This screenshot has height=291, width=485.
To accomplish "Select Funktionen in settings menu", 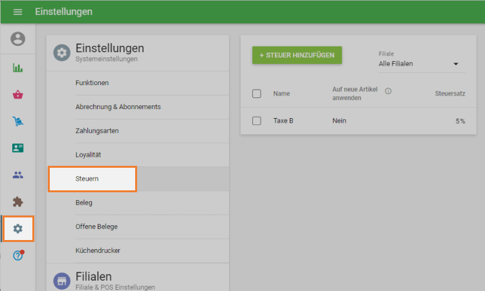I will tap(92, 83).
